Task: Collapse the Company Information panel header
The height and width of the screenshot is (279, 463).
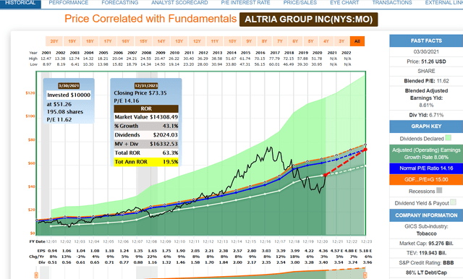Action: [426, 215]
